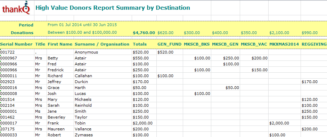The image size is (327, 137).
Task: Click Fred Astair's MKSCB_GEN $100.00 cell
Action: tap(231, 64)
